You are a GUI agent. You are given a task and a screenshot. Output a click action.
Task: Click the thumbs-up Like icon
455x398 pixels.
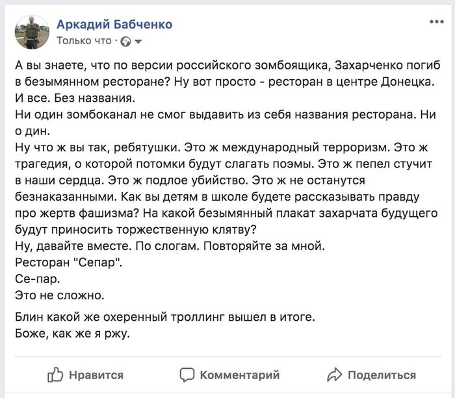click(55, 375)
